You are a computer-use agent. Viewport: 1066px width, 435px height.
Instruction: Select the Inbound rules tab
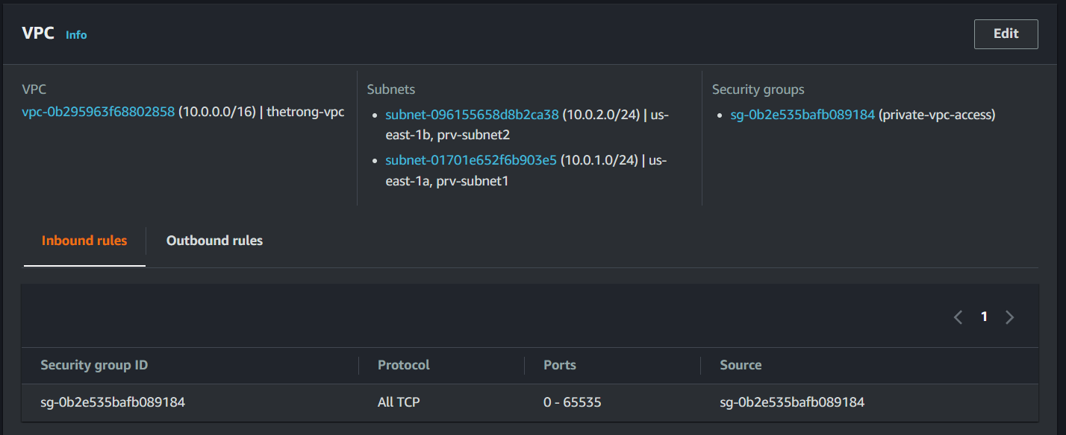coord(84,240)
